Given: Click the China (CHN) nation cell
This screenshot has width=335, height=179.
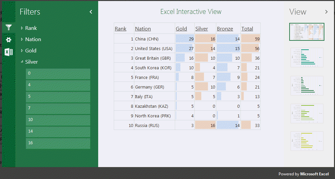Looking at the screenshot, I should pos(147,39).
